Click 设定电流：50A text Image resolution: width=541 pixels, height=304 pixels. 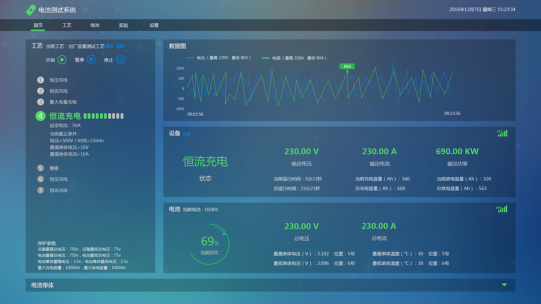65,125
